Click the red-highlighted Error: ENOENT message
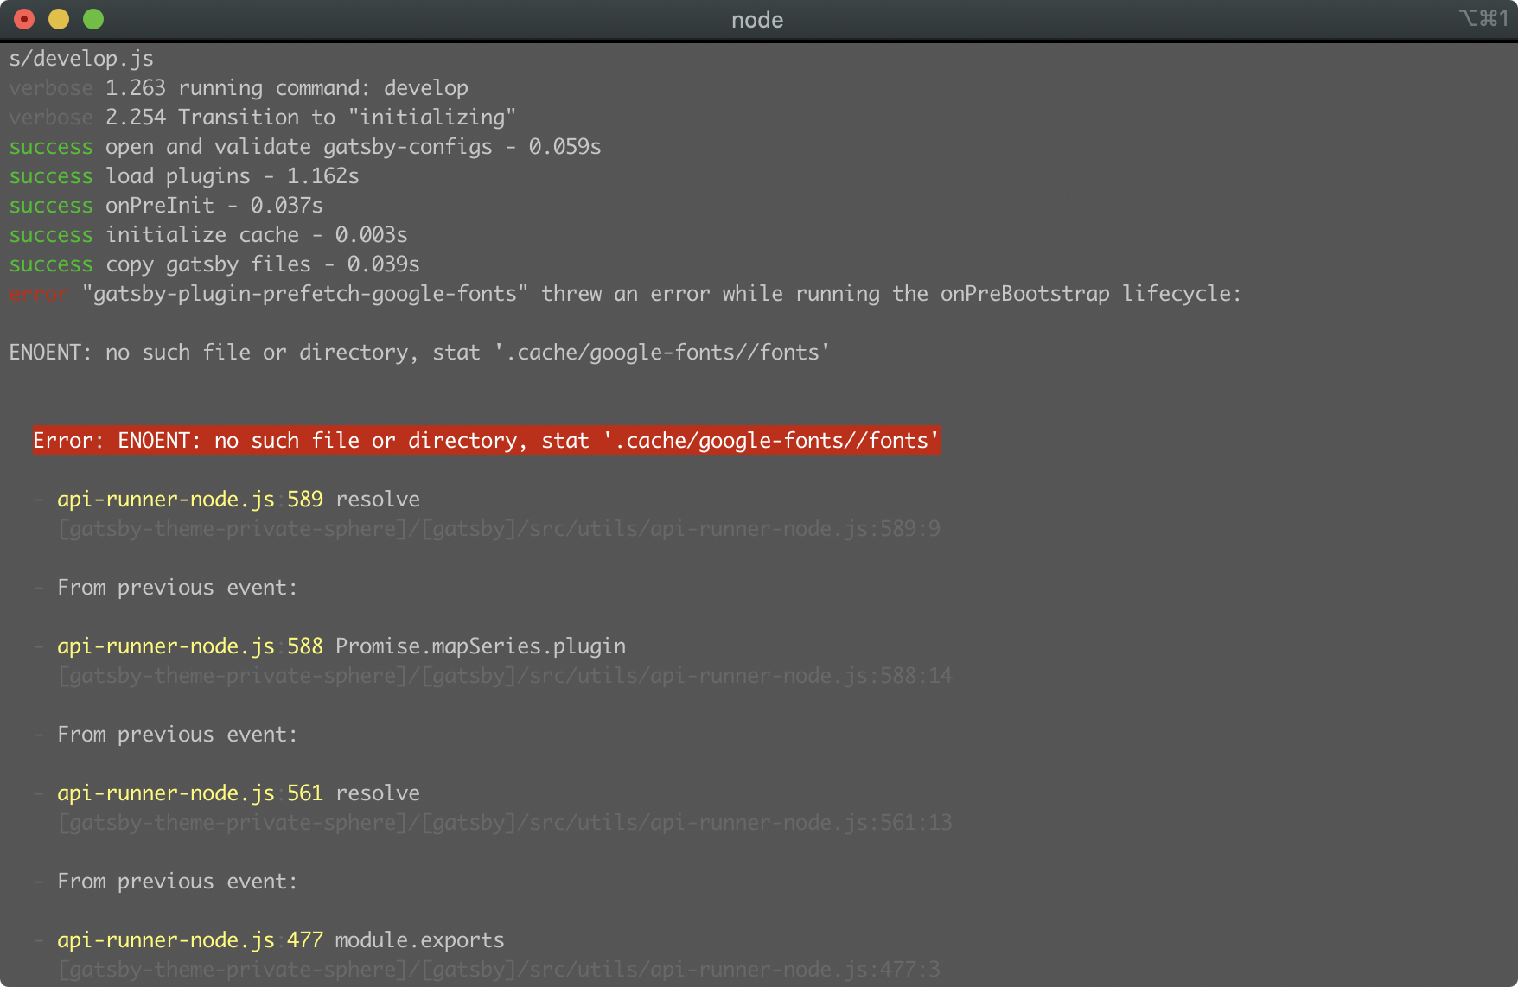Screen dimensions: 1518x987 (x=486, y=441)
